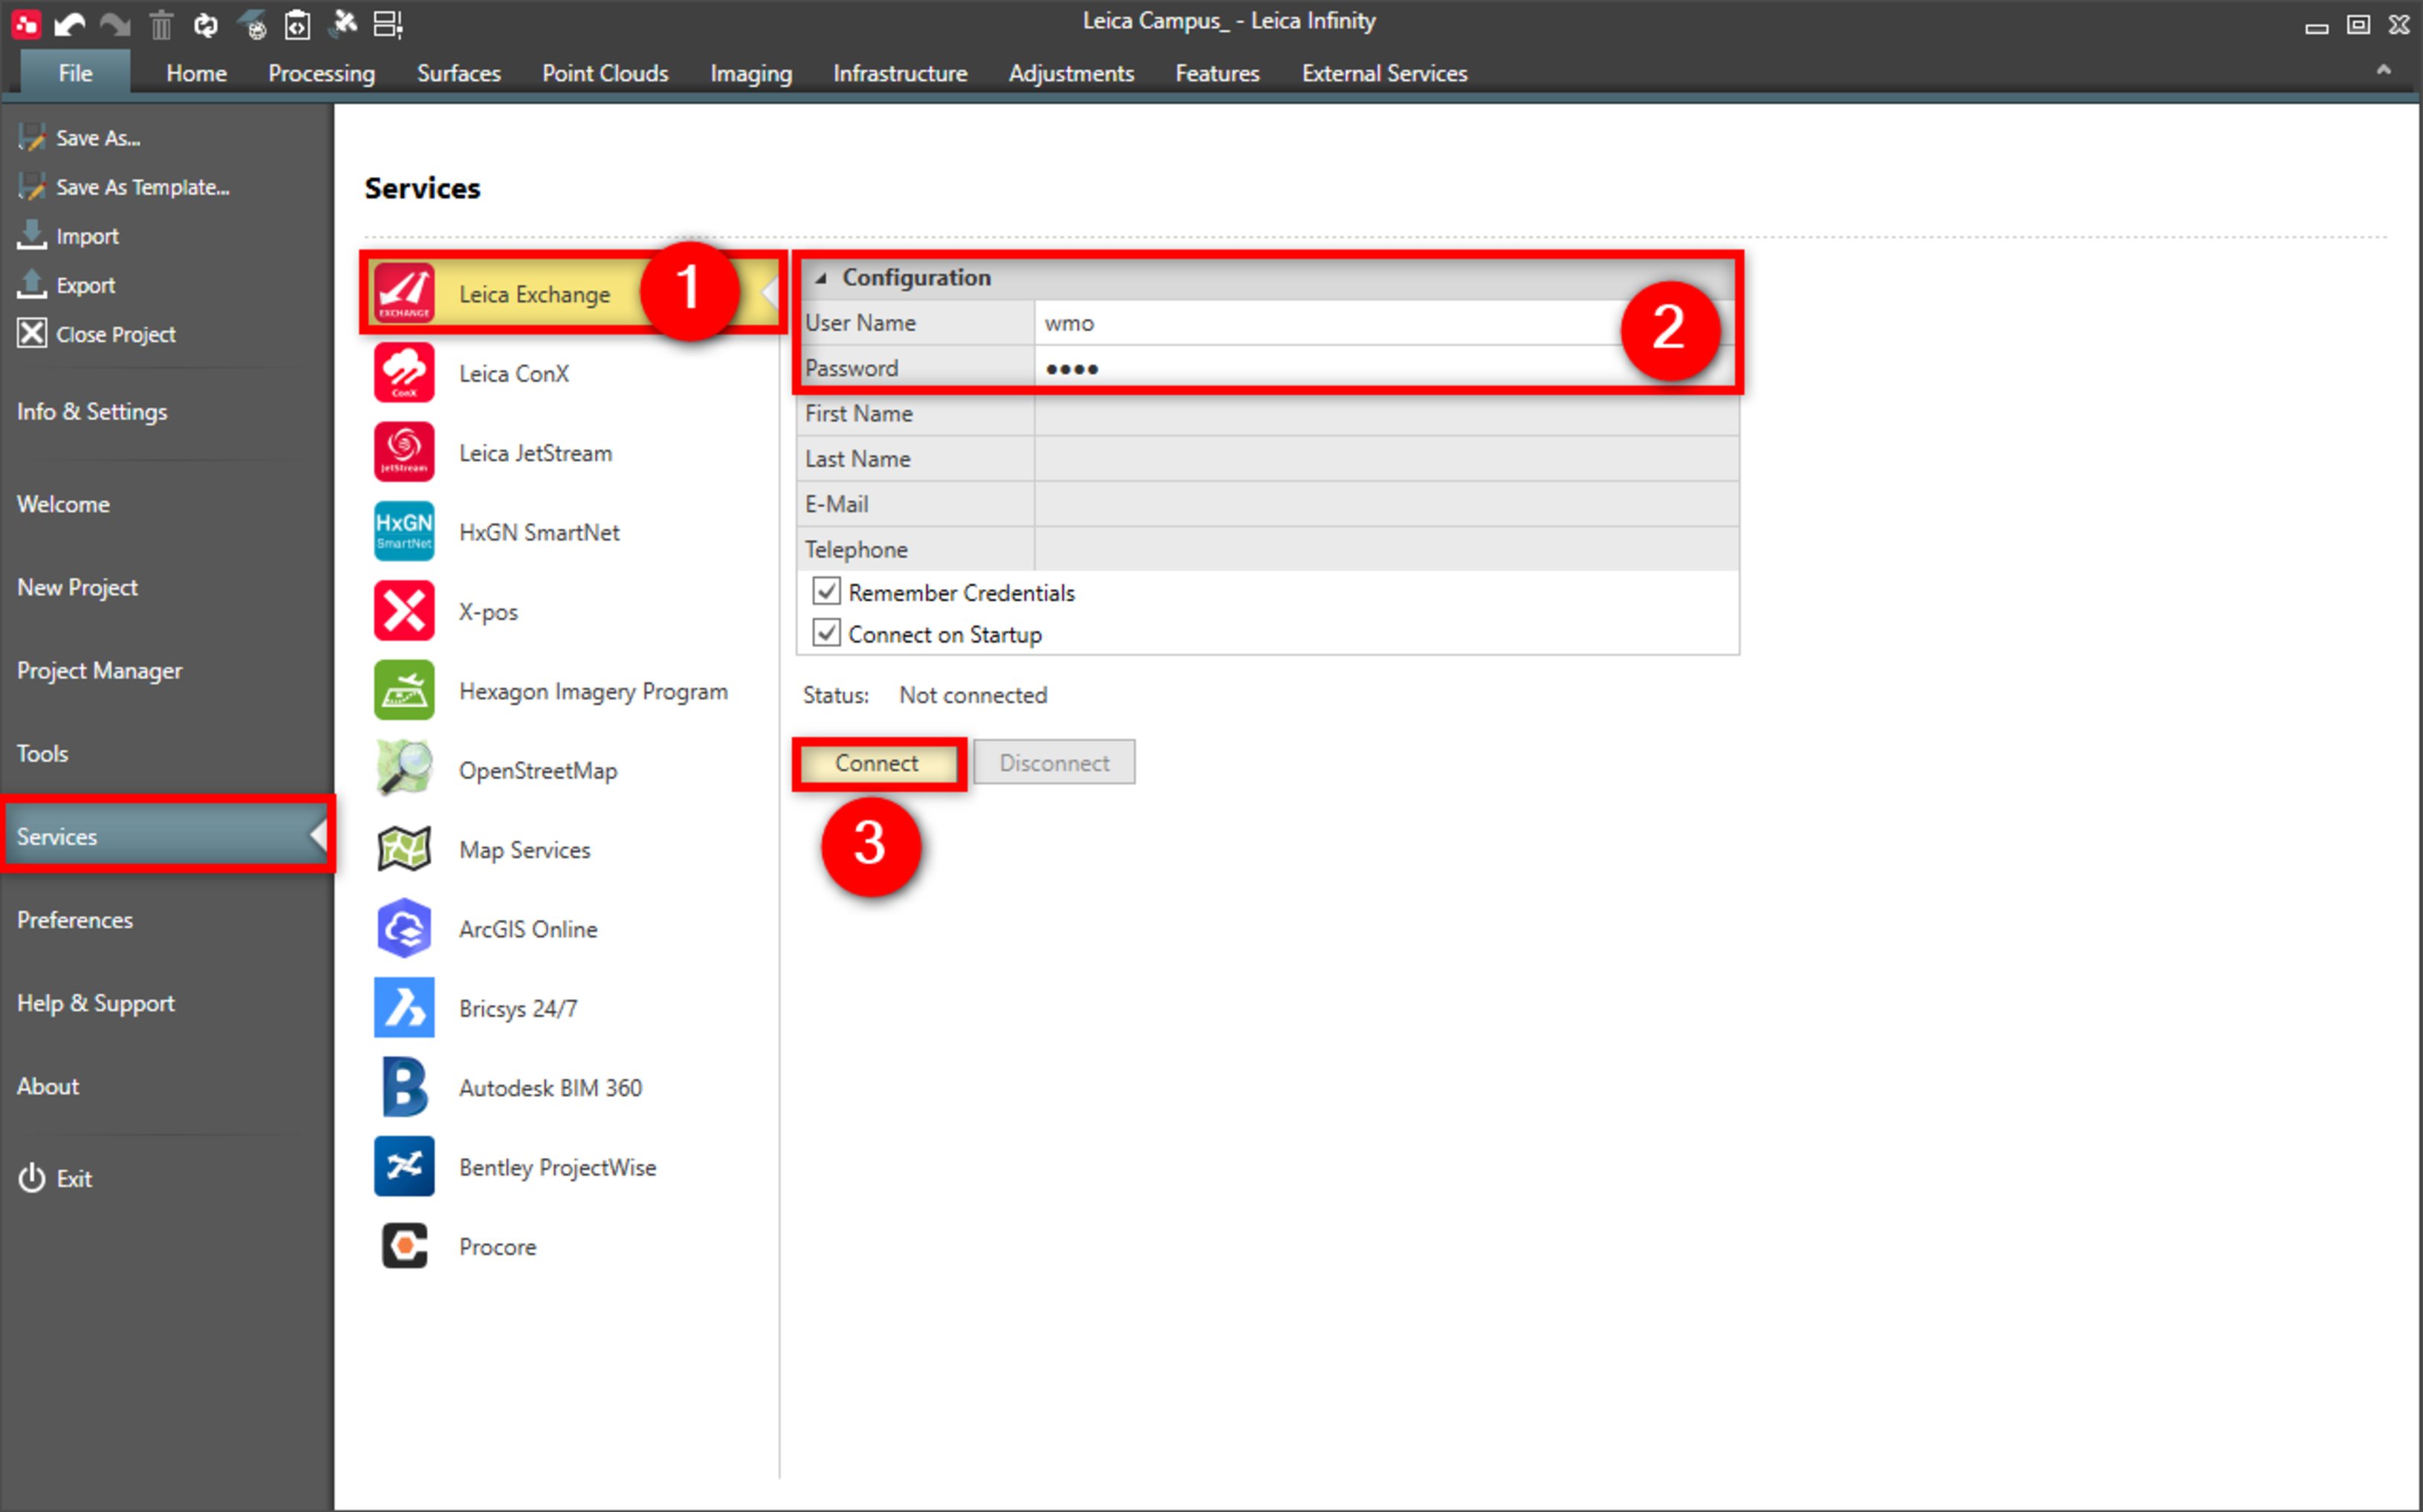
Task: Open the File tab
Action: point(75,73)
